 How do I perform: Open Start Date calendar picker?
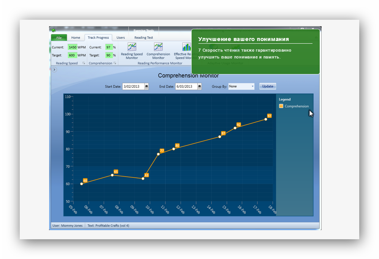(146, 87)
